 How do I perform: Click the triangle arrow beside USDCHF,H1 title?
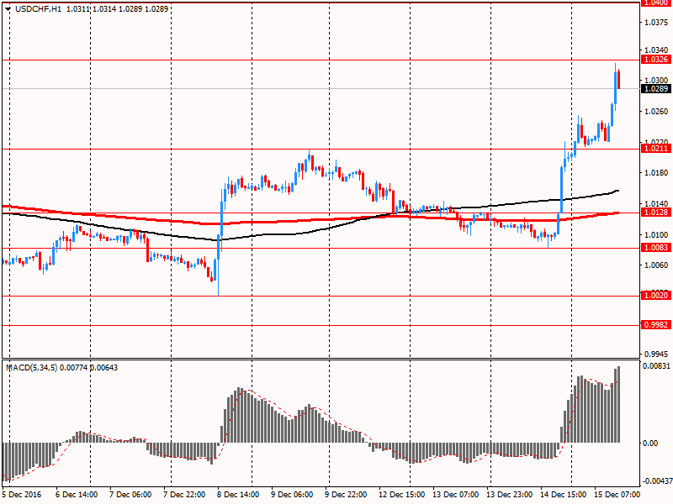coord(8,8)
